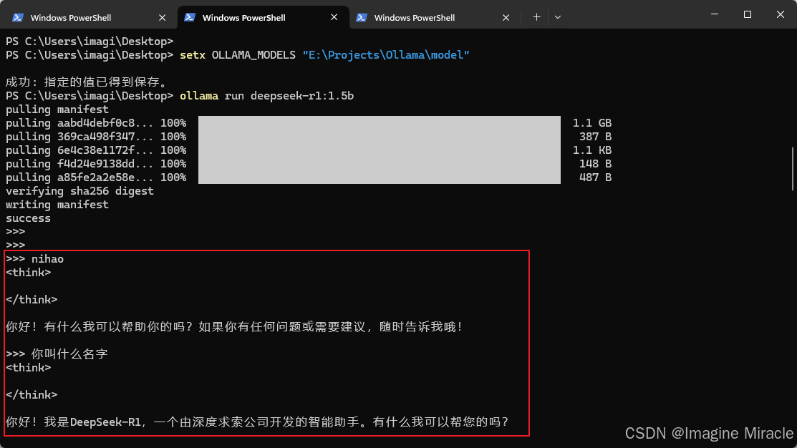The width and height of the screenshot is (797, 448).
Task: Close the Windows Terminal window
Action: point(781,14)
